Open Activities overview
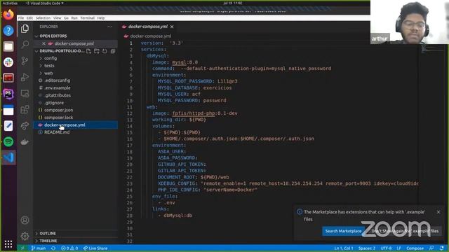The width and height of the screenshot is (449, 252). pyautogui.click(x=10, y=3)
